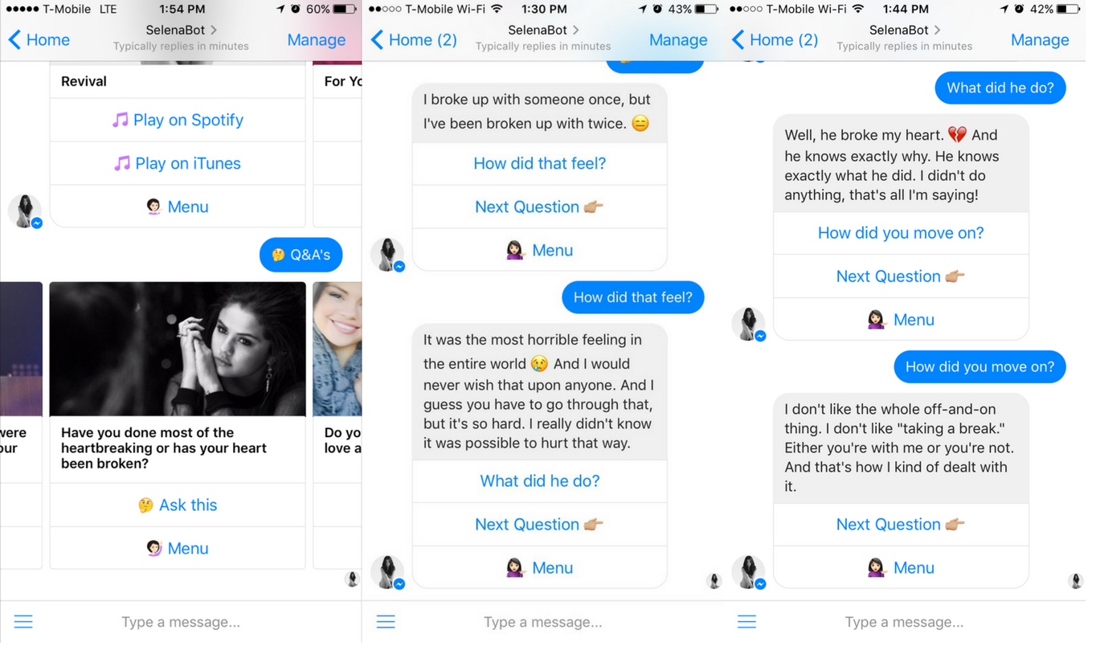
Task: Tap Play on Spotify
Action: [x=178, y=121]
